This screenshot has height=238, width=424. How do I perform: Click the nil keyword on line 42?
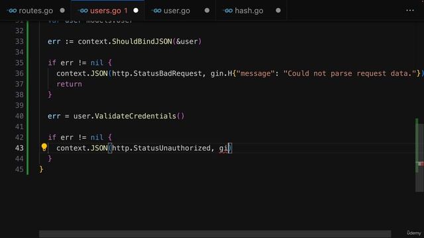[97, 138]
